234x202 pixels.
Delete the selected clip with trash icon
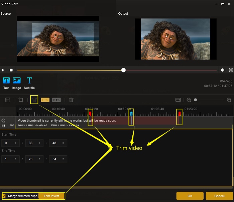(x=71, y=100)
